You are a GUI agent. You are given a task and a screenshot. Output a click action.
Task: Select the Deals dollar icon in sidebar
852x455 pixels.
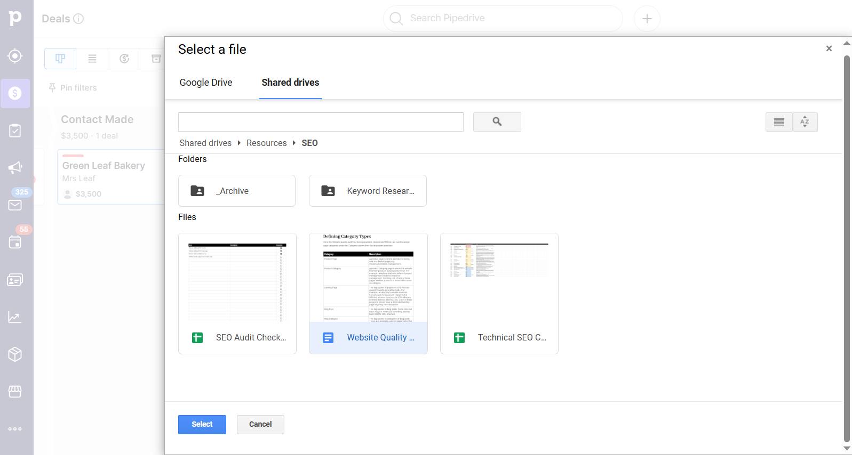click(x=15, y=93)
